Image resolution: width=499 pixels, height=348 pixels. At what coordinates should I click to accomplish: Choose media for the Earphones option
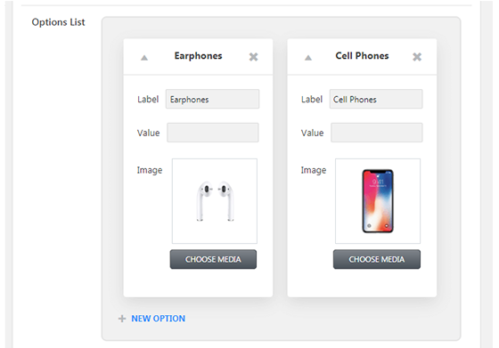point(213,259)
